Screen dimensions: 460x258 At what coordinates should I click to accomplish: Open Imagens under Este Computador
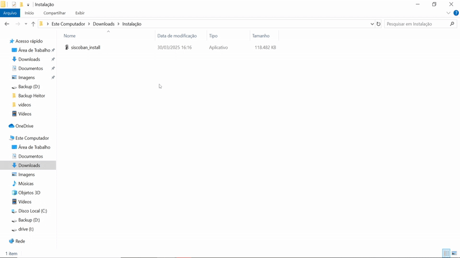pyautogui.click(x=26, y=174)
